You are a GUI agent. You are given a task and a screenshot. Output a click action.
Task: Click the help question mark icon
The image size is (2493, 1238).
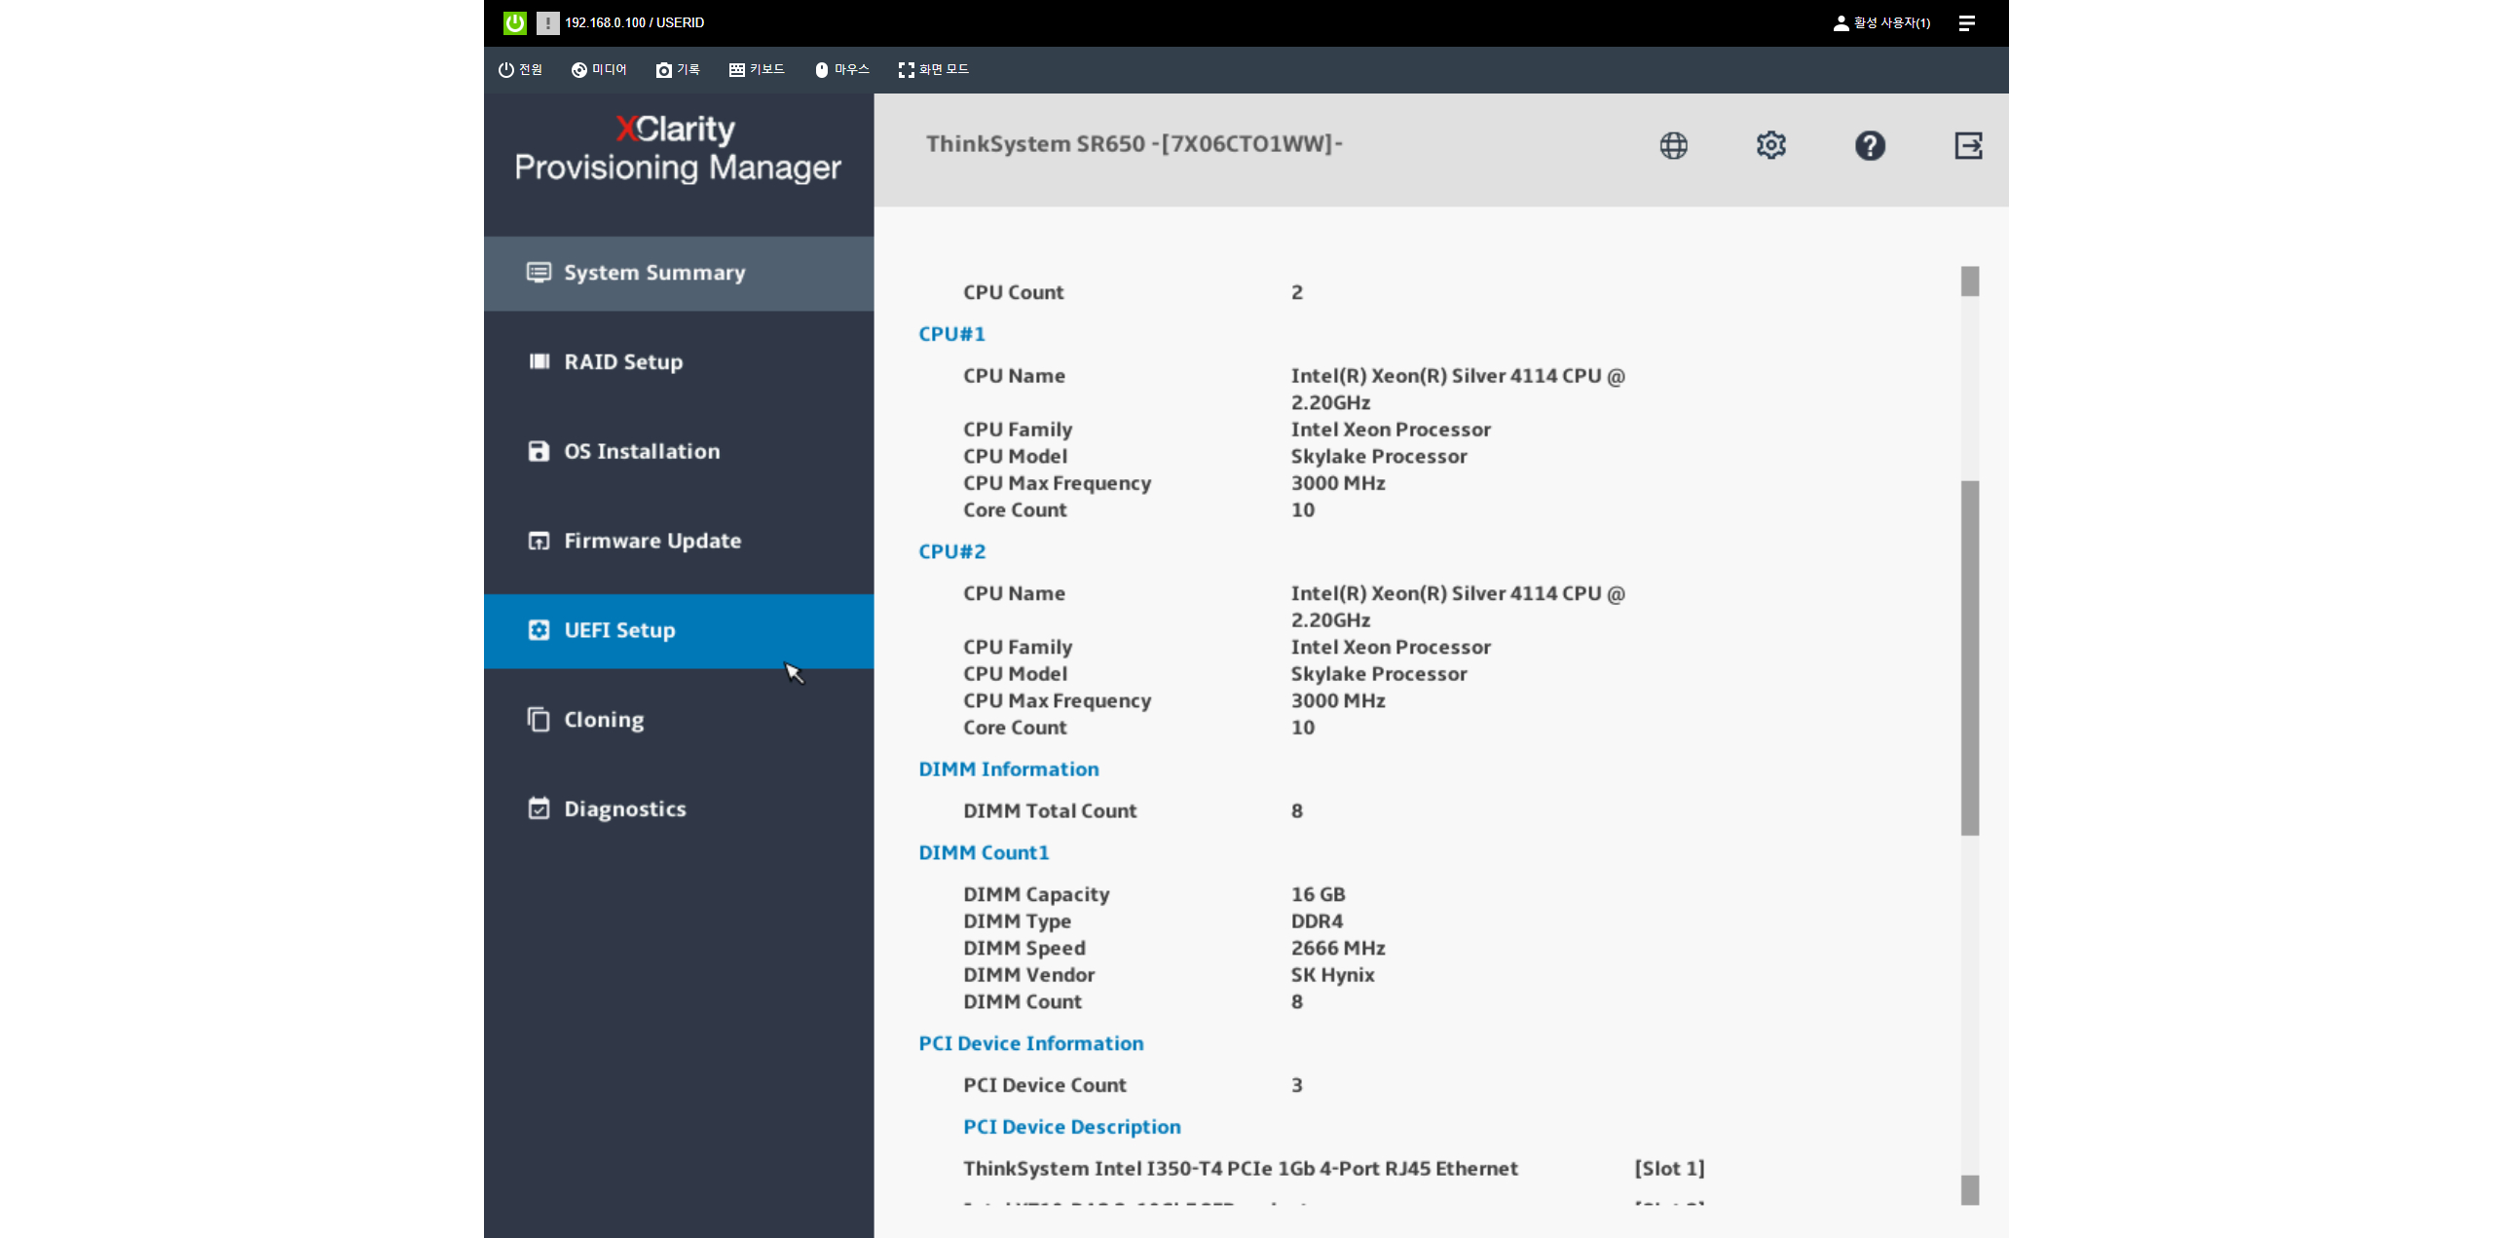tap(1869, 146)
